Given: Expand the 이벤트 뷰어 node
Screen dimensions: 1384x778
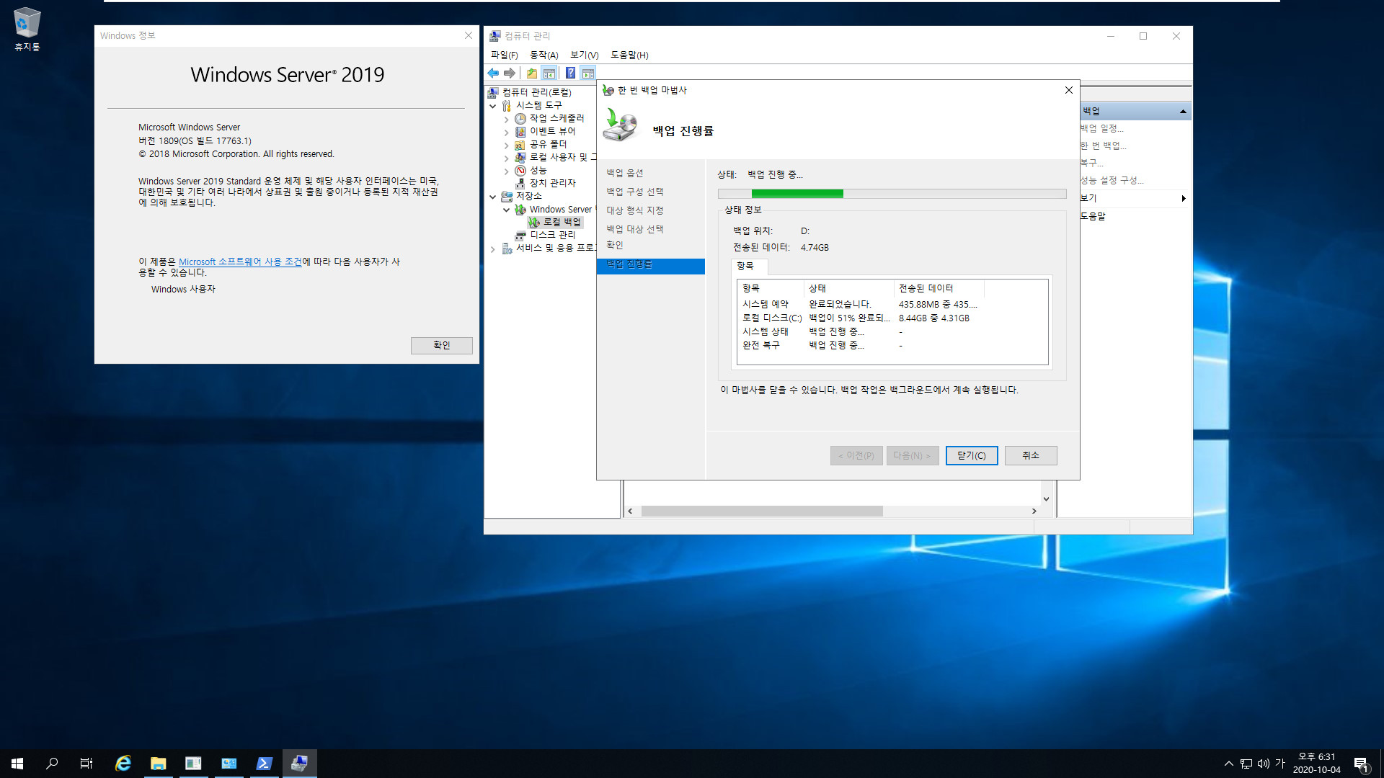Looking at the screenshot, I should (506, 132).
